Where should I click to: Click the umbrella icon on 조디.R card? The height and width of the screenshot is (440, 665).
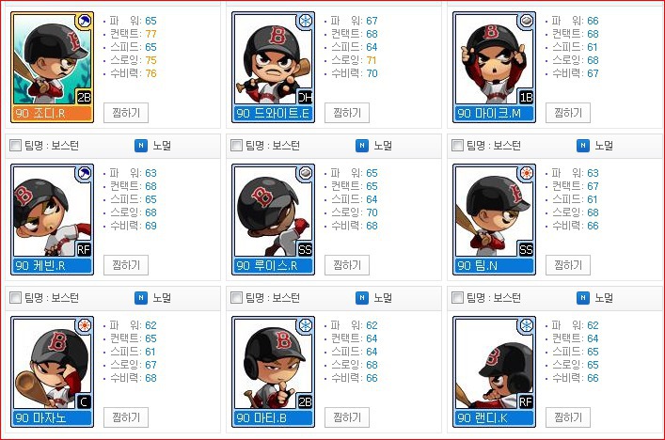coord(85,21)
